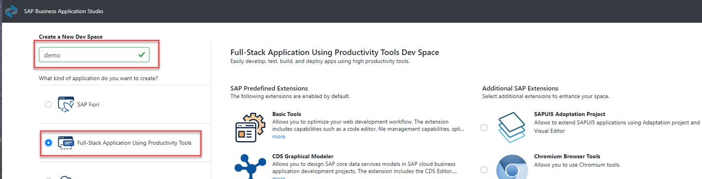
Task: Click the SAP Fiori application icon
Action: pos(66,104)
